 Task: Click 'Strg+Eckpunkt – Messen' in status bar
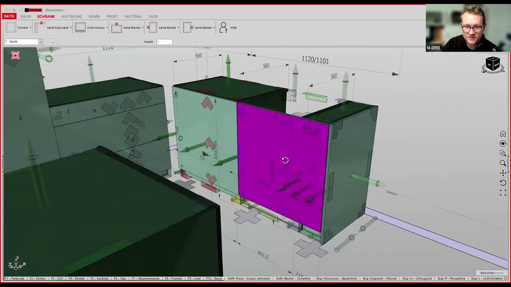pos(380,279)
